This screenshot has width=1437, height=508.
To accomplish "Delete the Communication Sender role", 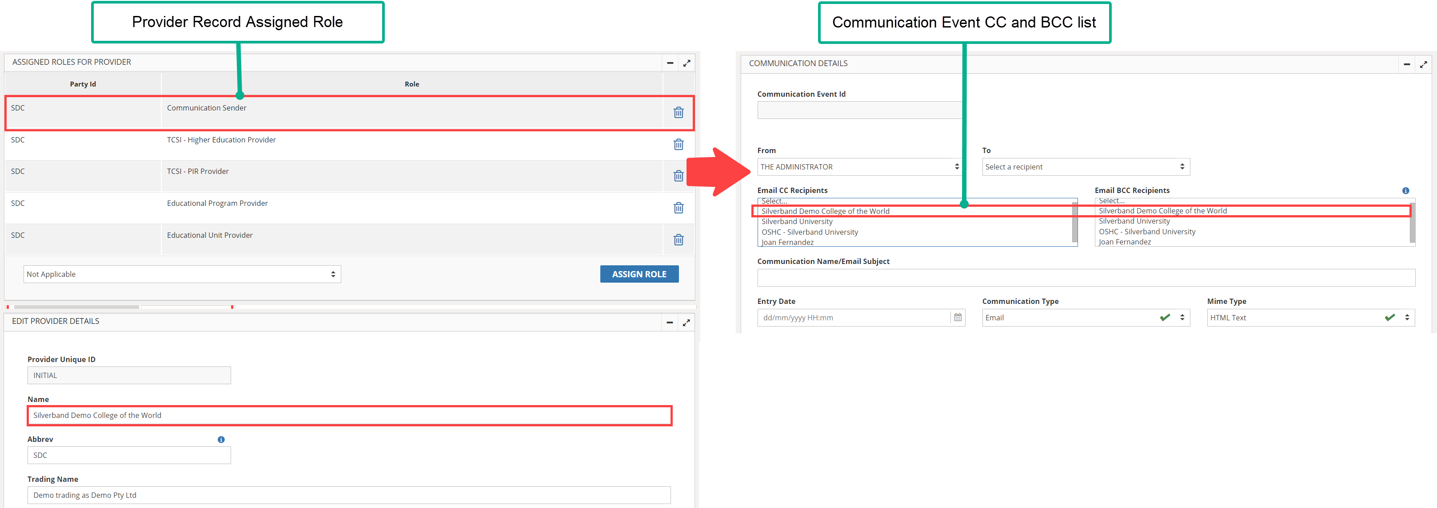I will point(679,113).
